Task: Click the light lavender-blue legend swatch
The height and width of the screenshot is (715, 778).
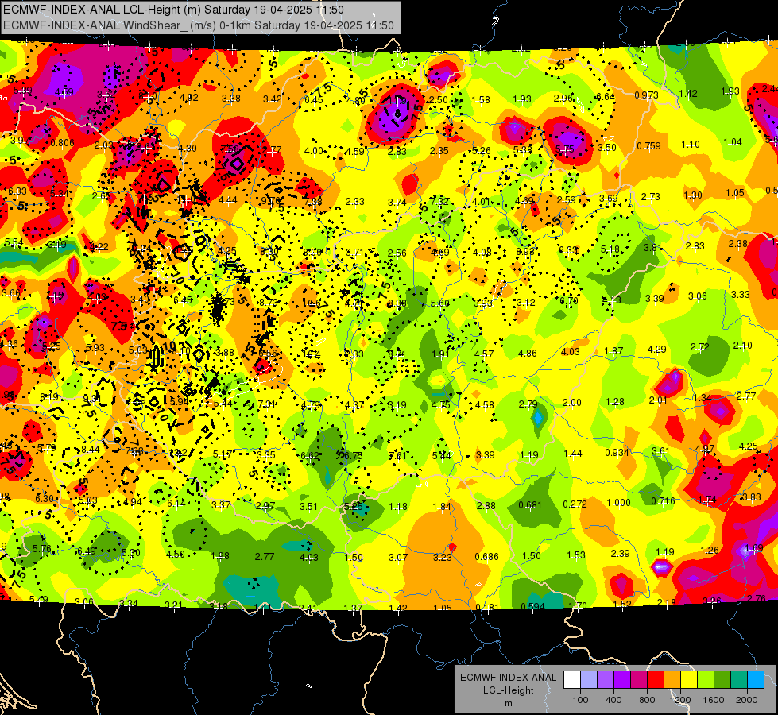Action: coord(589,680)
